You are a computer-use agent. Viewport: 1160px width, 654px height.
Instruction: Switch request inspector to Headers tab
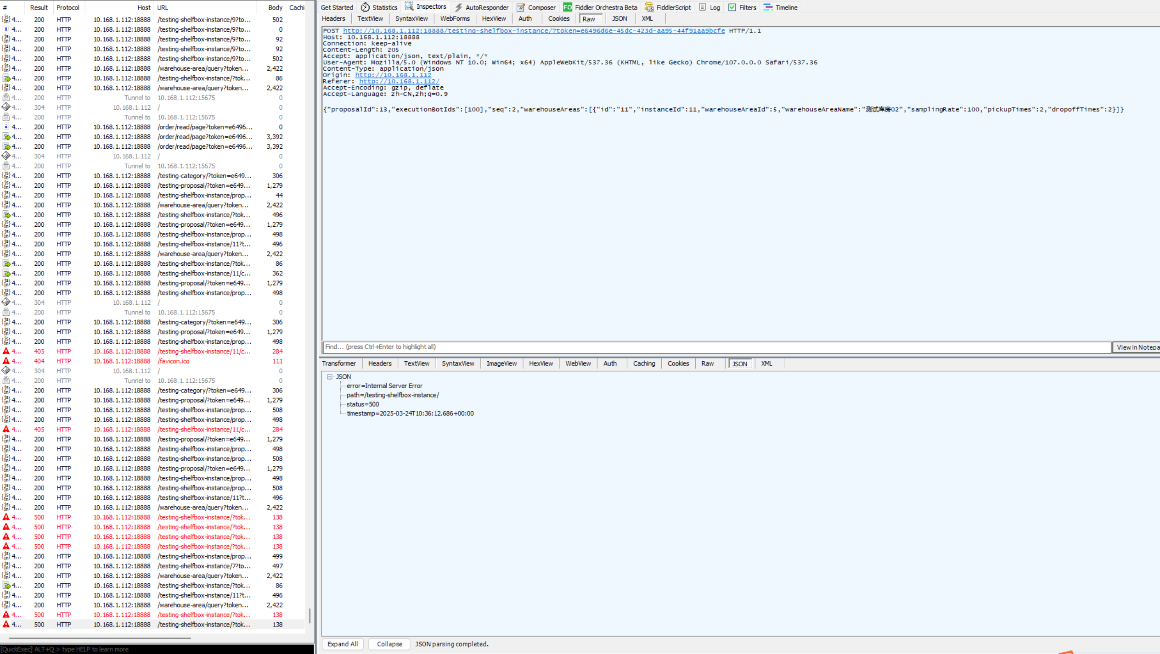tap(333, 19)
